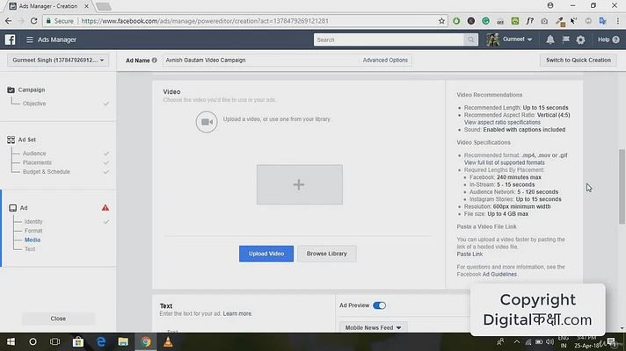Image resolution: width=626 pixels, height=351 pixels.
Task: Reload the page in Chrome
Action: pyautogui.click(x=34, y=21)
